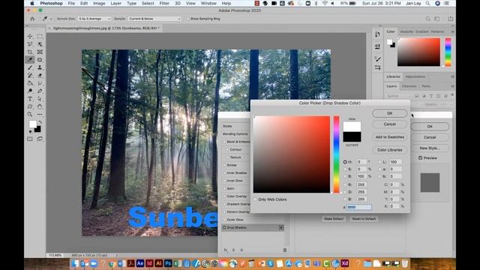Select the Frame tool
Image resolution: width=480 pixels, height=270 pixels.
[40, 52]
